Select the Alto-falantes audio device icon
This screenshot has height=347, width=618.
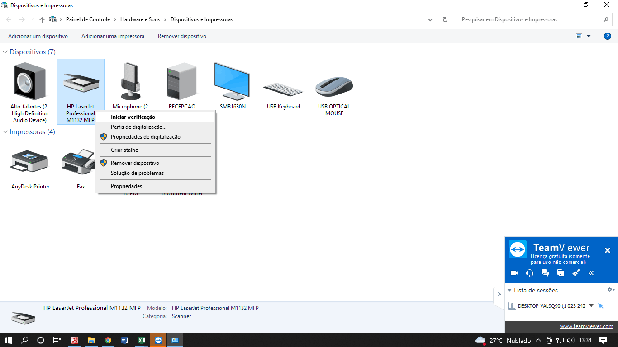click(30, 81)
